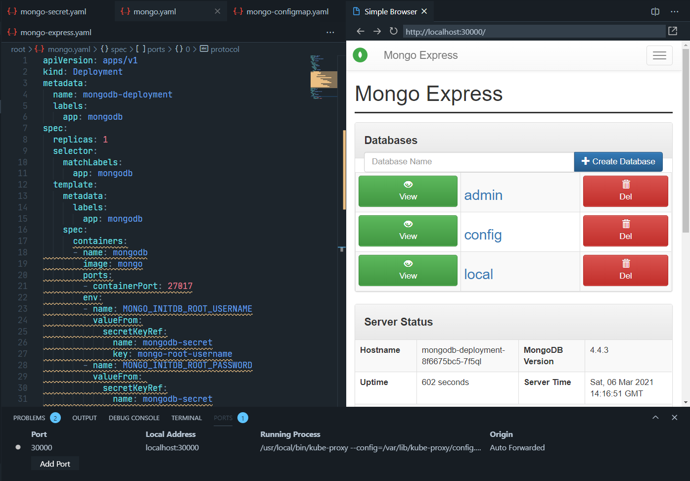Screen dimensions: 690x481
Task: View the config database
Action: tap(408, 231)
